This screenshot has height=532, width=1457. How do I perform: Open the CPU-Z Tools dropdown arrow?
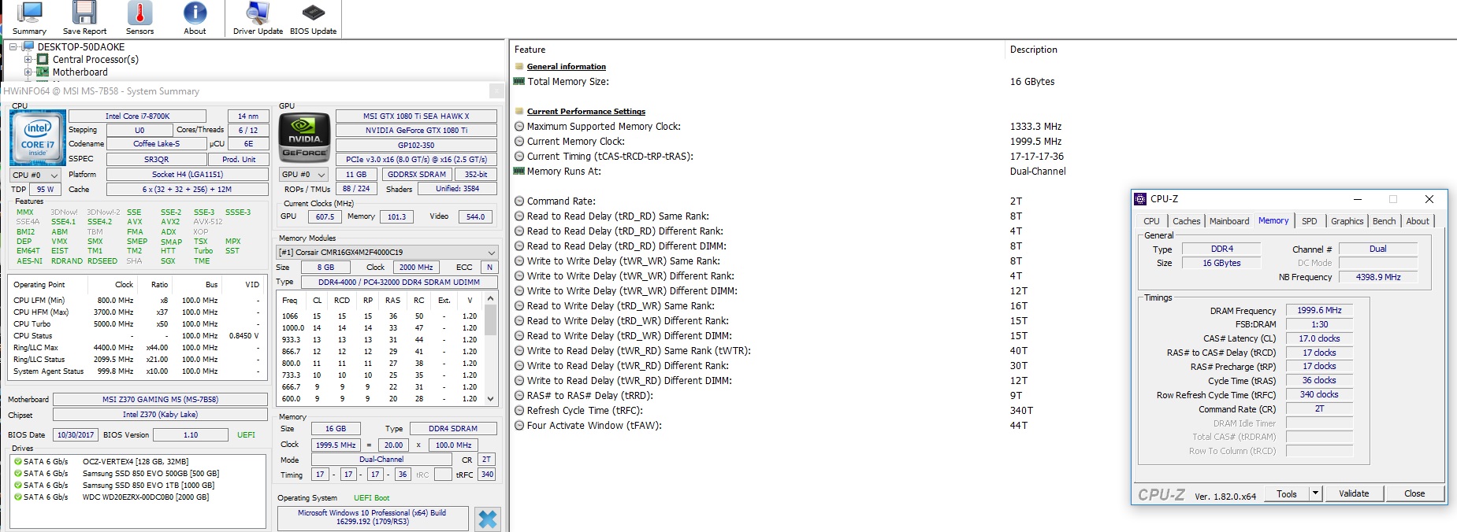[x=1315, y=493]
